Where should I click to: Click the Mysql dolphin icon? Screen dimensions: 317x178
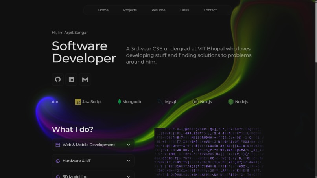(160, 102)
